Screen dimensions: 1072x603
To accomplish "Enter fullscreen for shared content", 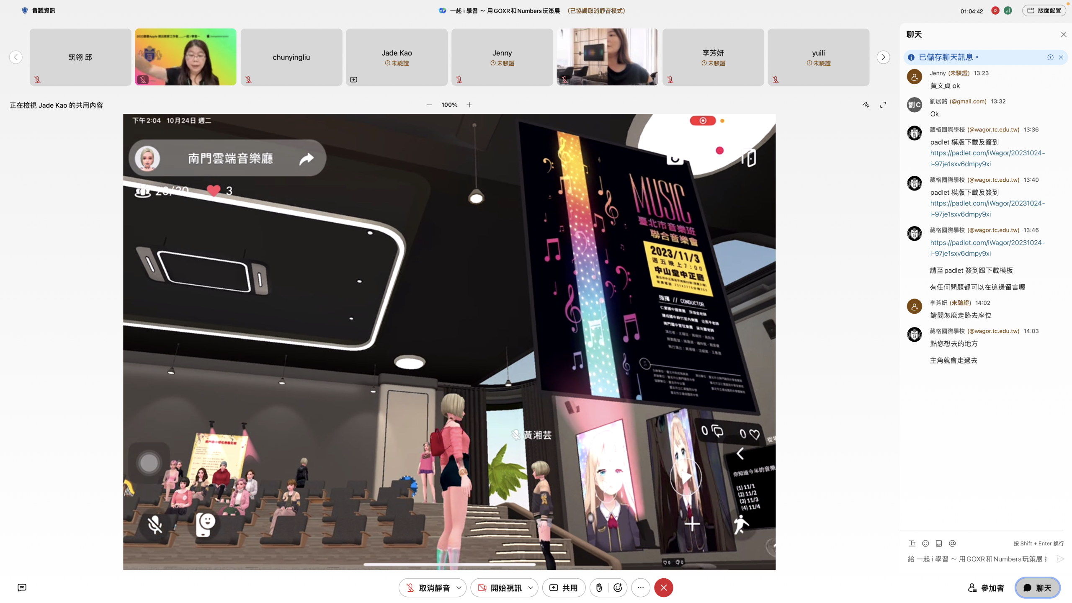I will (883, 105).
